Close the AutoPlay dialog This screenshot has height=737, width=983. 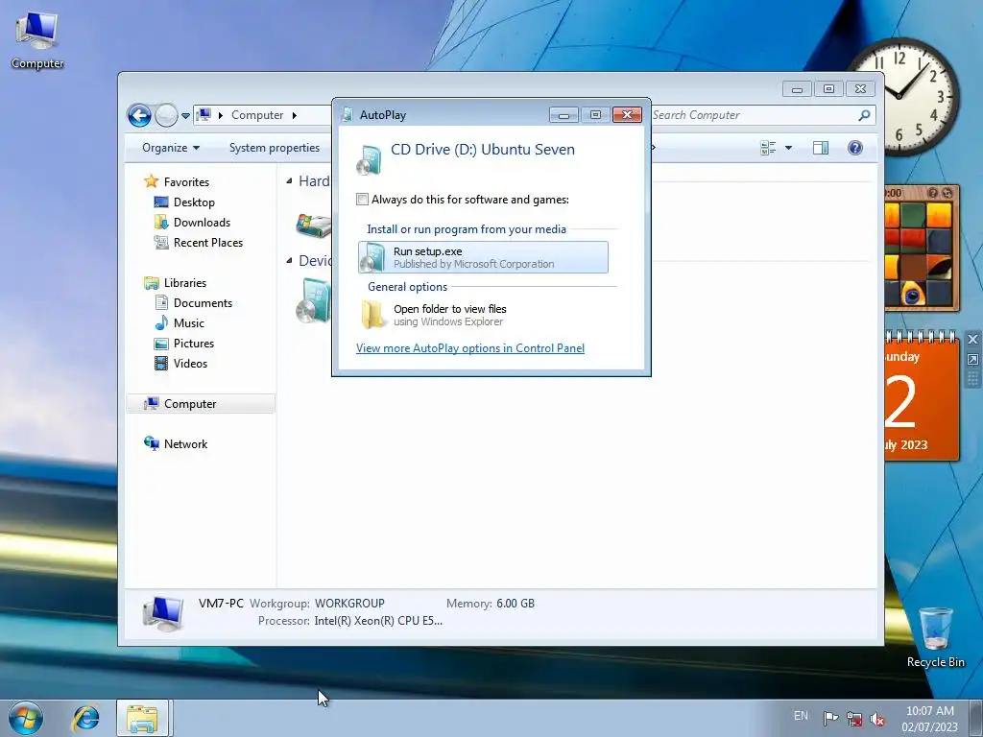pos(627,115)
